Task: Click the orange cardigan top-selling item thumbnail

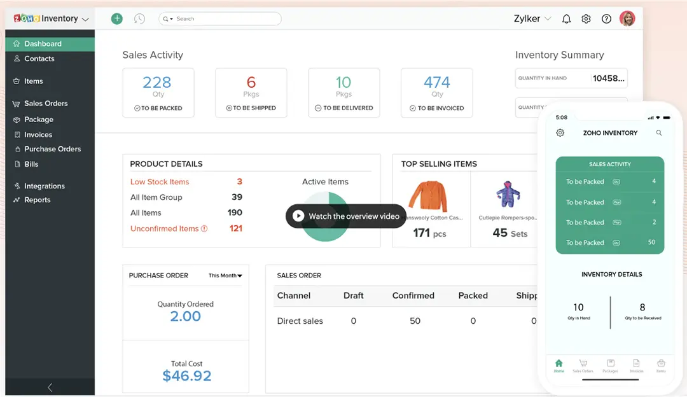Action: (x=429, y=197)
